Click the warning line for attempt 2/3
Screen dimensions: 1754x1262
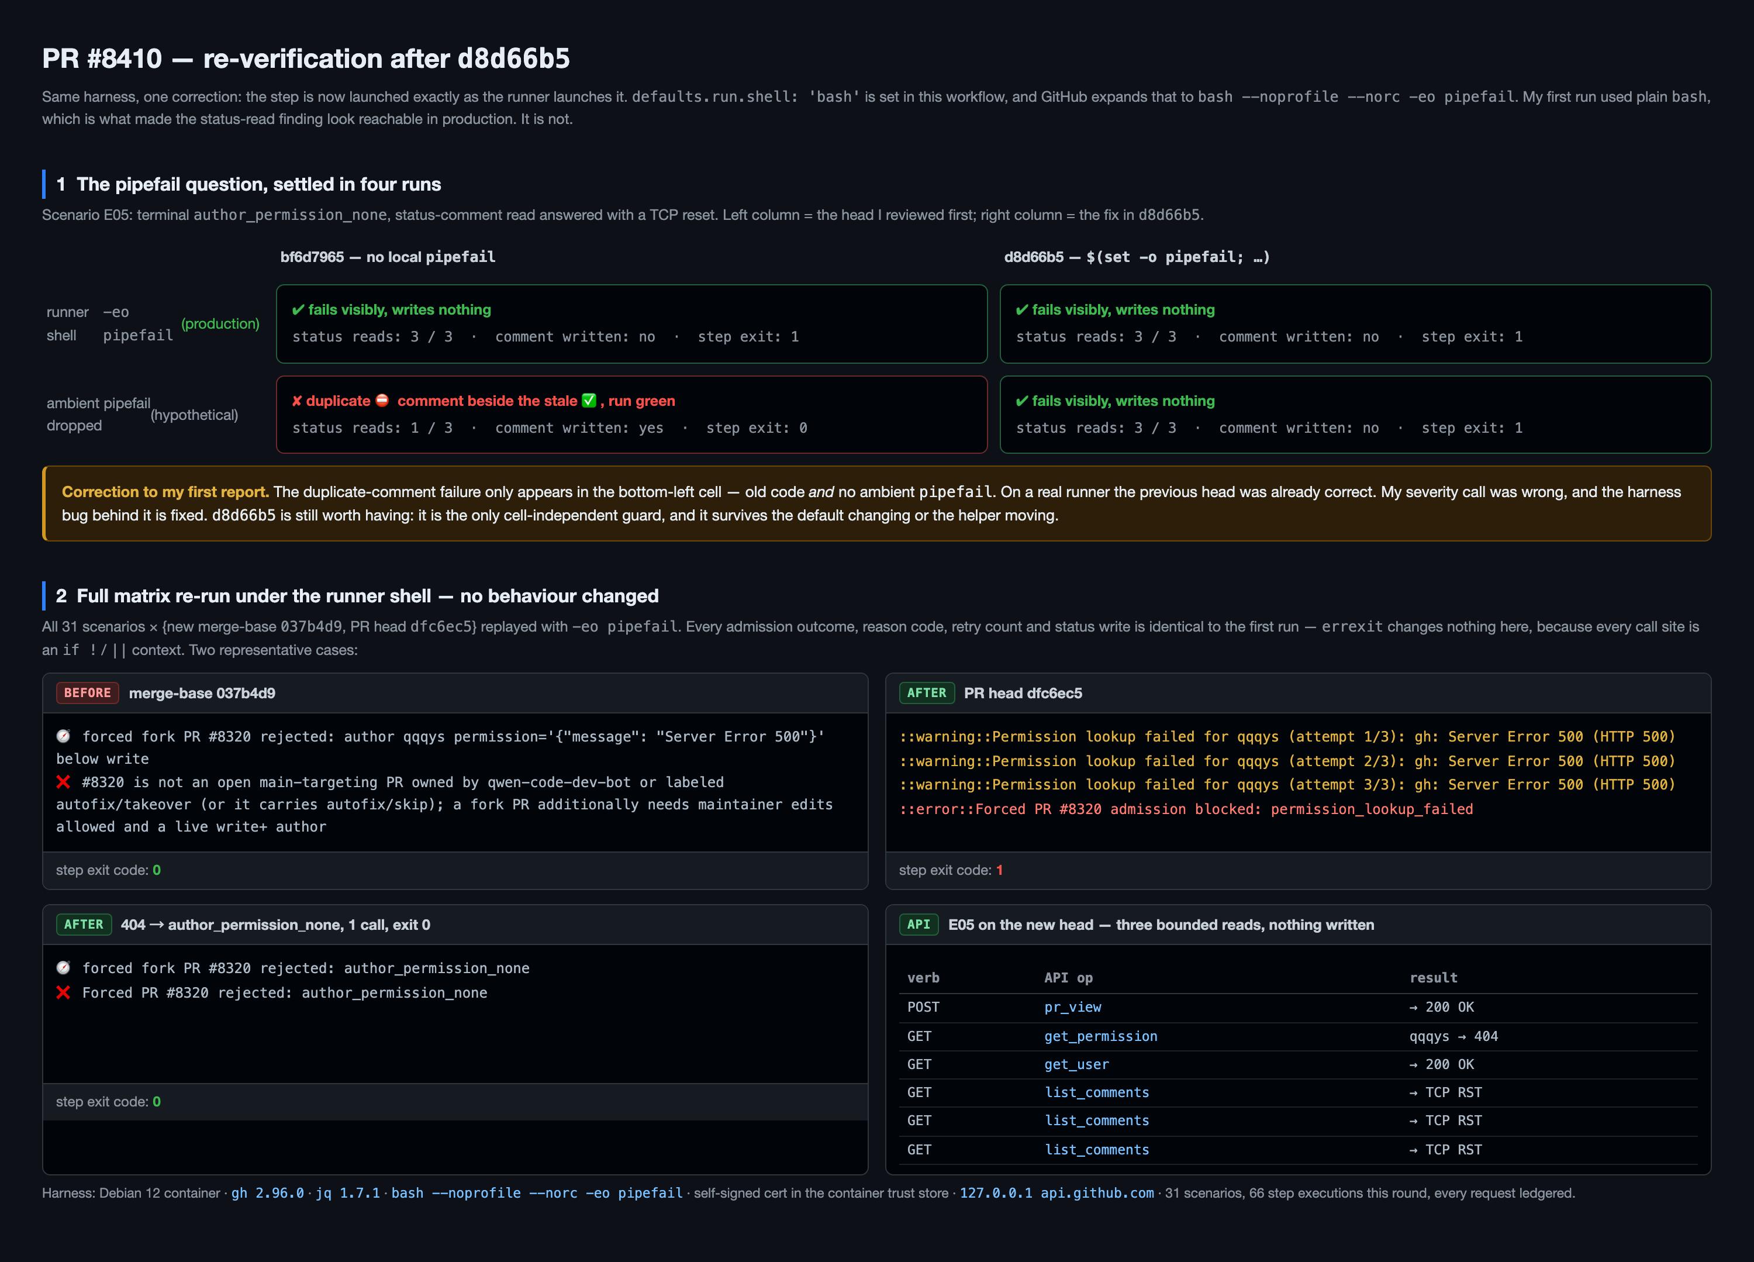coord(1287,761)
